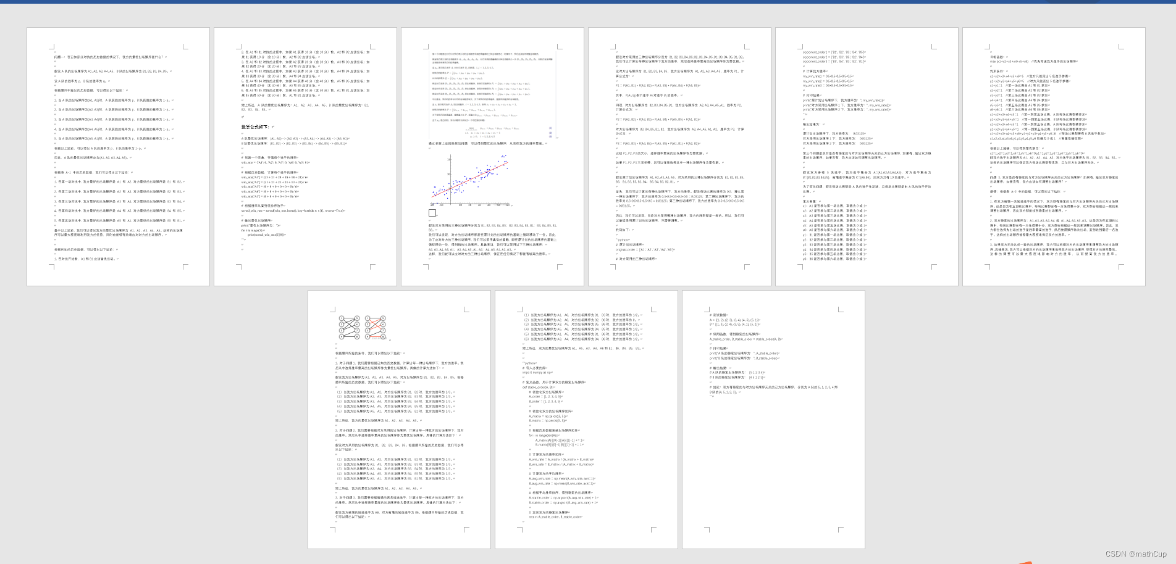Click the text "代码如下:" on page four

(x=623, y=230)
